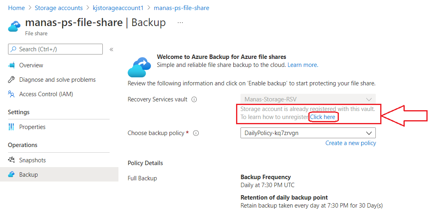Click the File share subtitle text
The image size is (430, 224).
coord(36,33)
